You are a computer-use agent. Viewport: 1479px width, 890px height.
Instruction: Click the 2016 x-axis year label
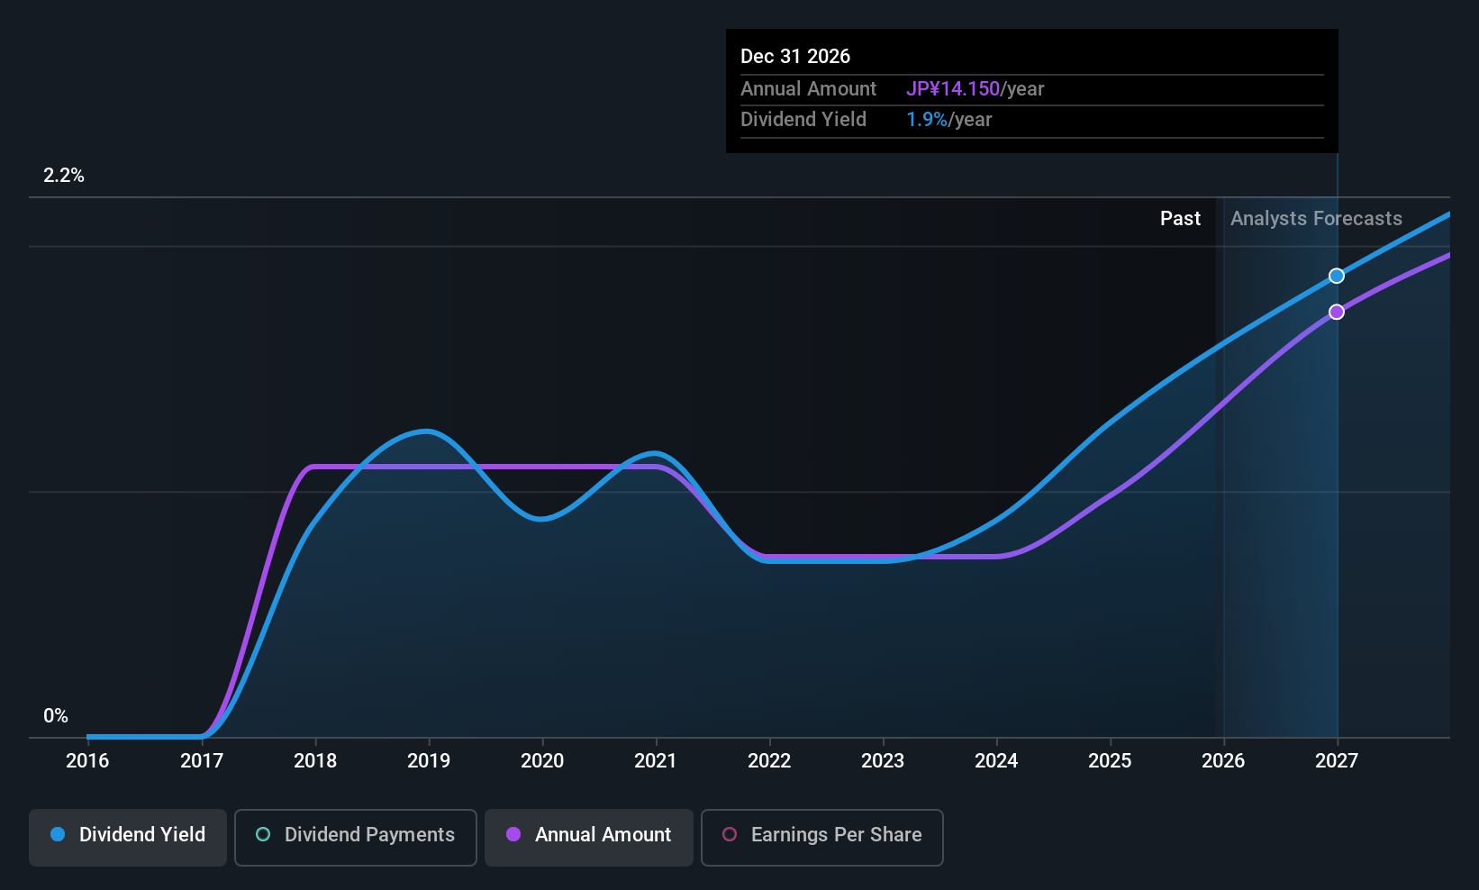[87, 760]
